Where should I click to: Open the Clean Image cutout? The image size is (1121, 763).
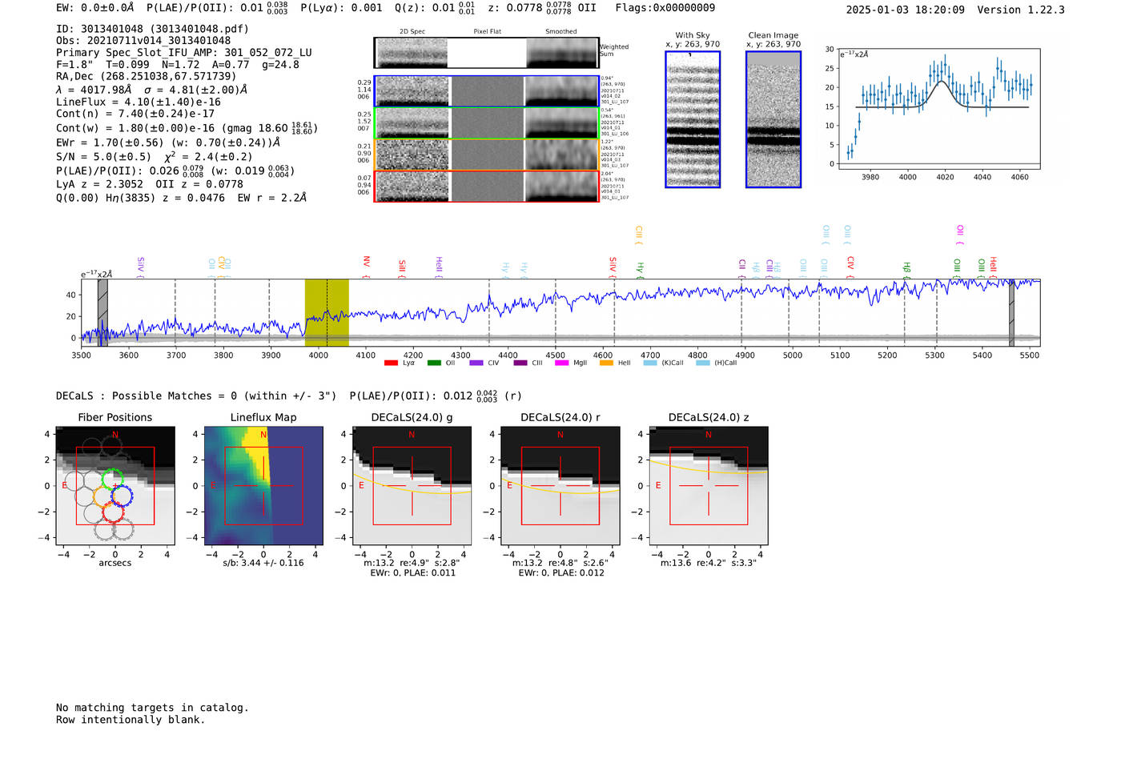[x=773, y=119]
